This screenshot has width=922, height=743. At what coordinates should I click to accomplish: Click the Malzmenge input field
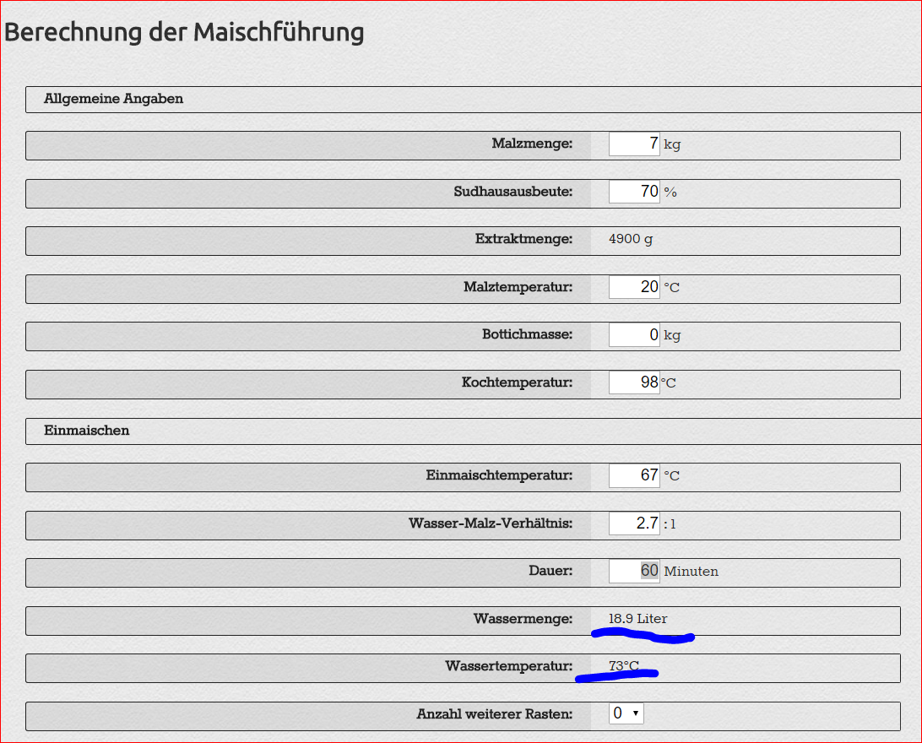[634, 144]
